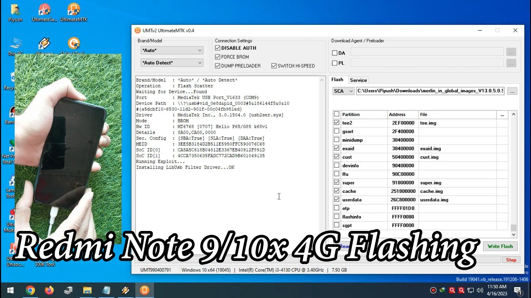Check the gsort partition checkbox
Viewport: 531px width, 298px height.
336,131
